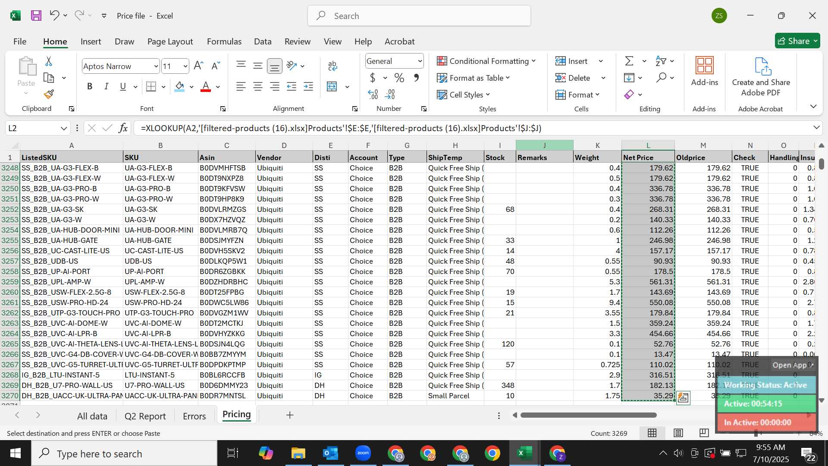This screenshot has width=828, height=466.
Task: Click Create and Share Adobe PDF
Action: [x=761, y=77]
